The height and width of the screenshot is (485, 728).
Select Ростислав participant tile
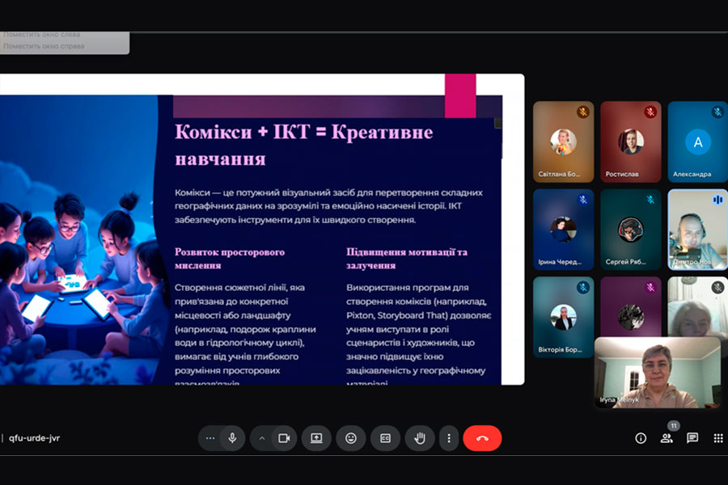coord(630,141)
